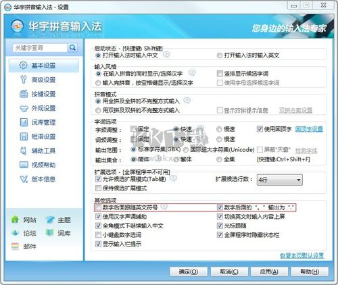Click the search magnifier icon
338x285 pixels.
pyautogui.click(x=72, y=47)
